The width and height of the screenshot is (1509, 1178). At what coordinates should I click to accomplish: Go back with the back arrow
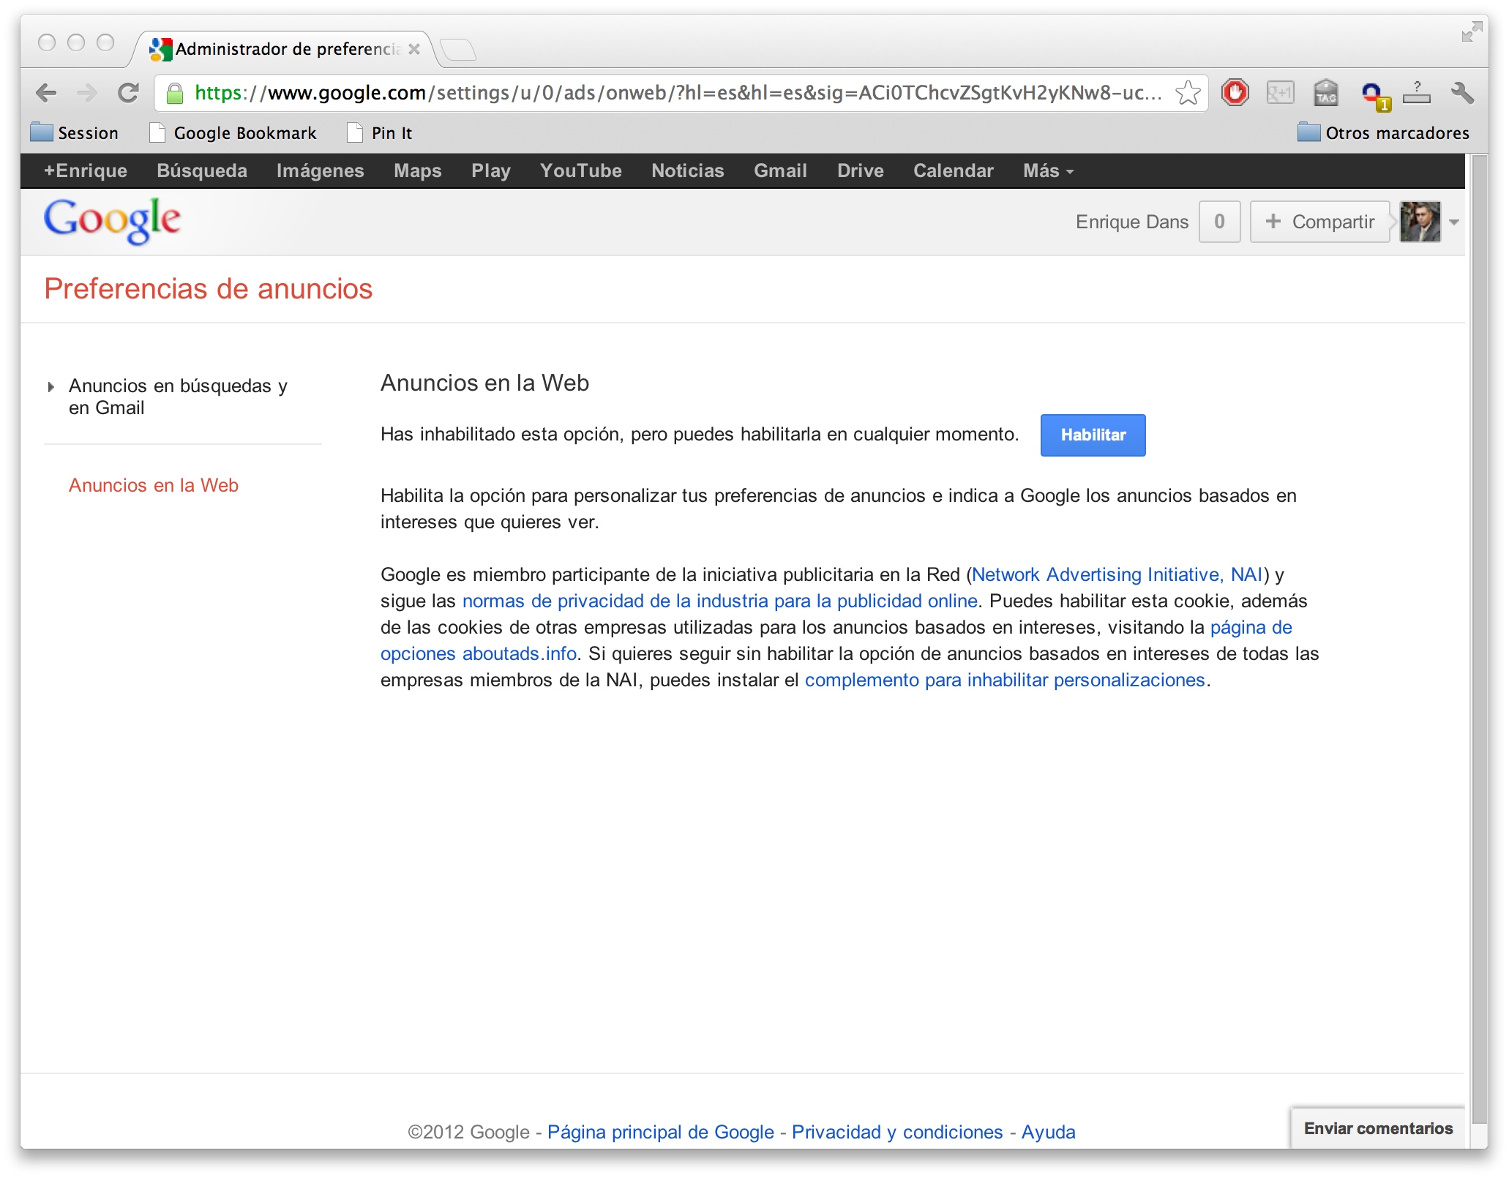(46, 93)
